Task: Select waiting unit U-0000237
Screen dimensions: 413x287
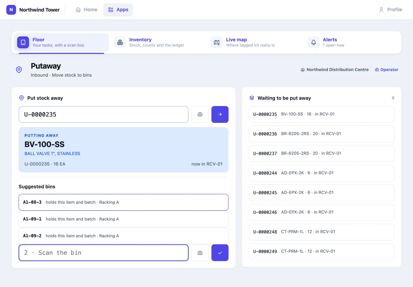Action: (x=322, y=154)
